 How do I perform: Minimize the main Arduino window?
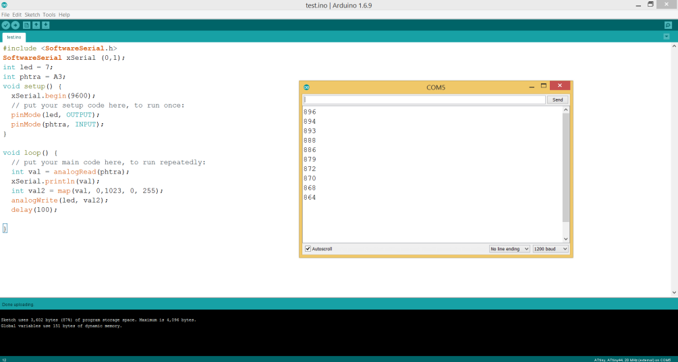[638, 5]
